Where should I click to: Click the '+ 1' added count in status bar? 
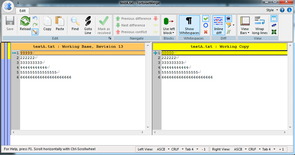point(282,149)
